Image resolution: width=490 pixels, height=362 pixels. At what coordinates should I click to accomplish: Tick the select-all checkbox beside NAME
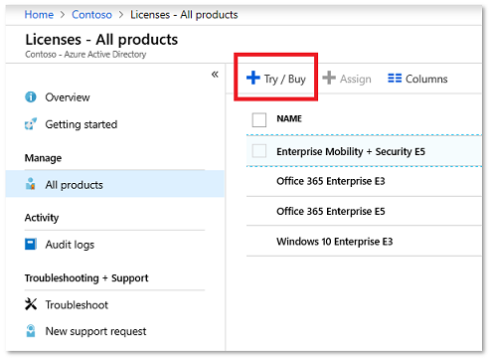coord(259,119)
